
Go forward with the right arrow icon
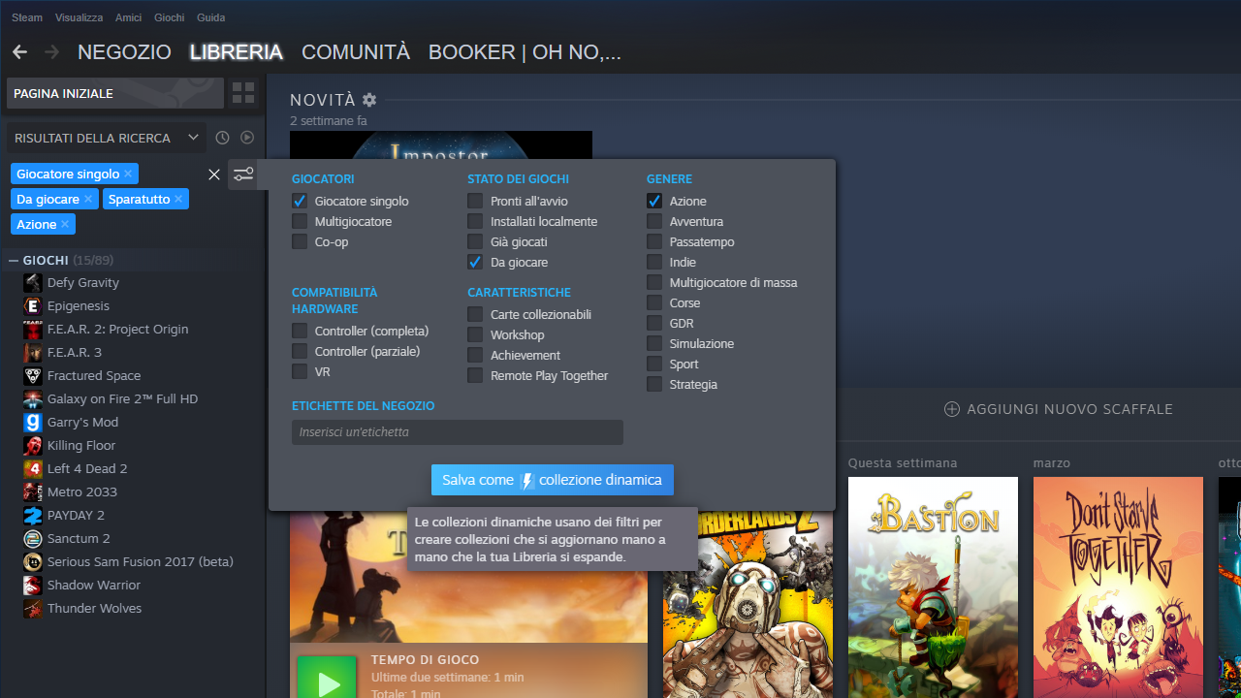52,52
